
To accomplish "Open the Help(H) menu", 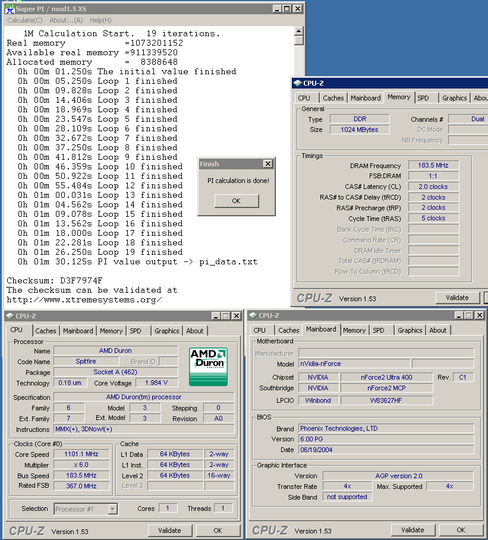I will click(100, 20).
